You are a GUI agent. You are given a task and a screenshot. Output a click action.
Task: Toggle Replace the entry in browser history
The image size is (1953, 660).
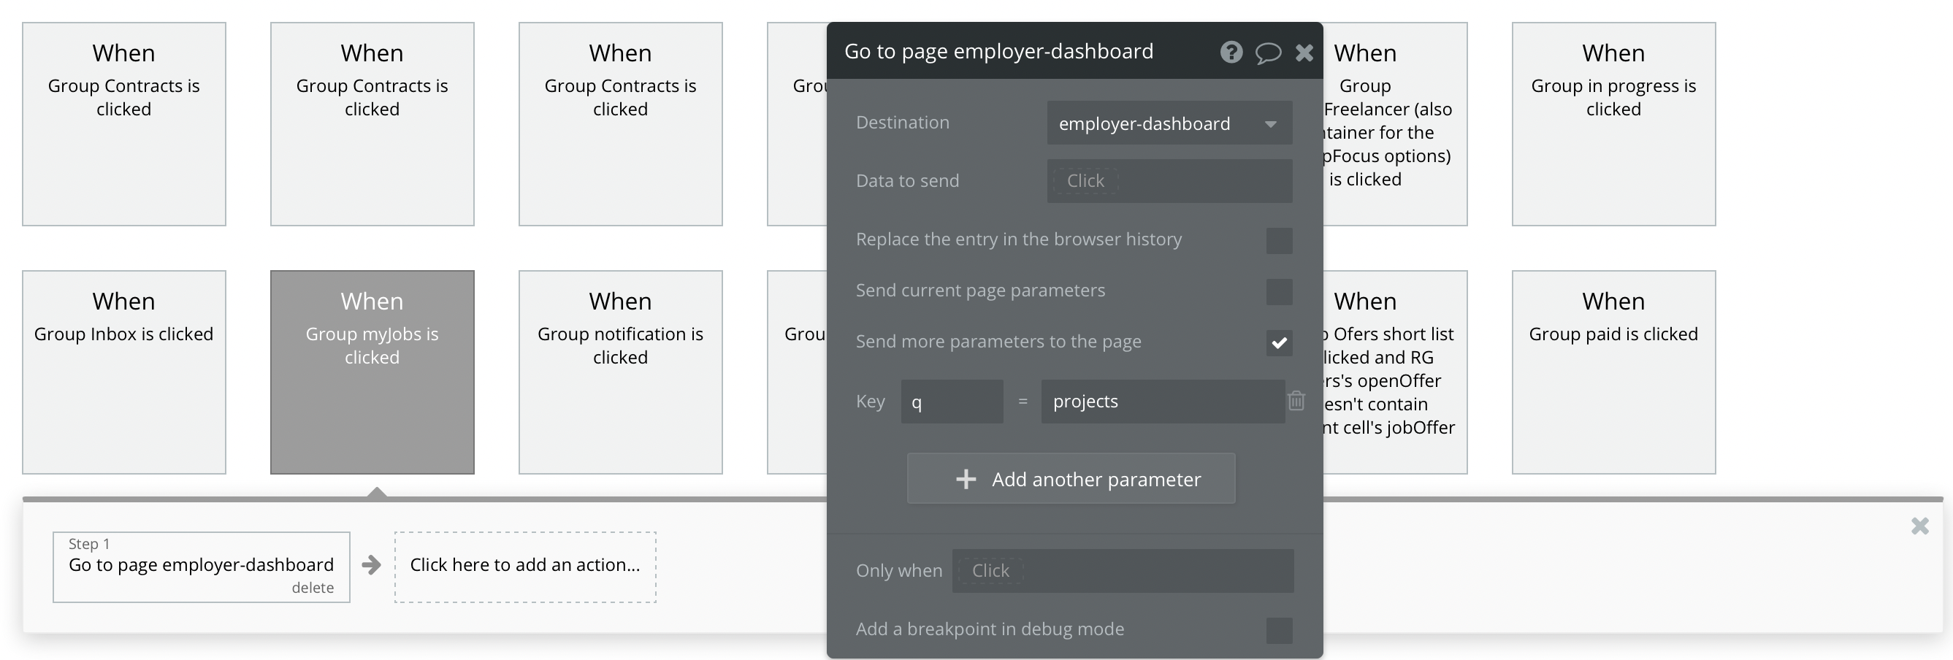[x=1279, y=241]
